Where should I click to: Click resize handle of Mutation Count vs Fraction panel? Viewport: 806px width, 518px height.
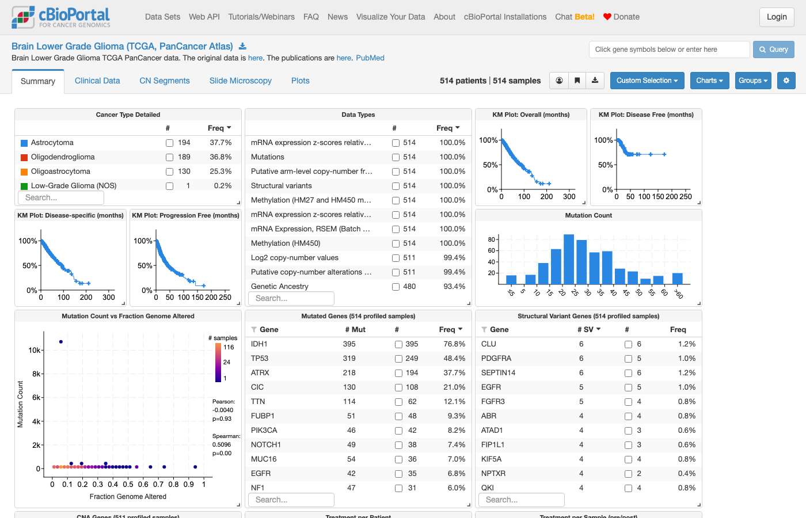[238, 505]
